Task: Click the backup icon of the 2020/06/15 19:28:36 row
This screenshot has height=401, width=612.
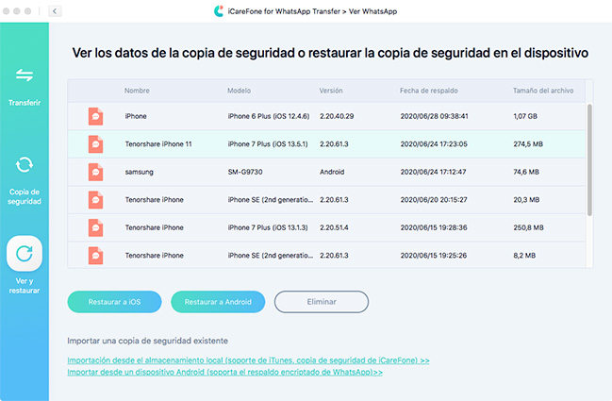Action: coord(95,227)
